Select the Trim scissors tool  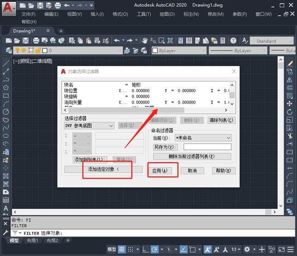click(x=290, y=136)
